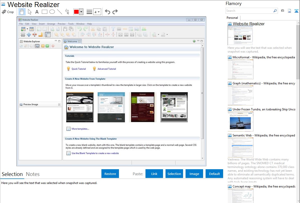Click the red color swatch
The image size is (300, 203).
point(76,12)
